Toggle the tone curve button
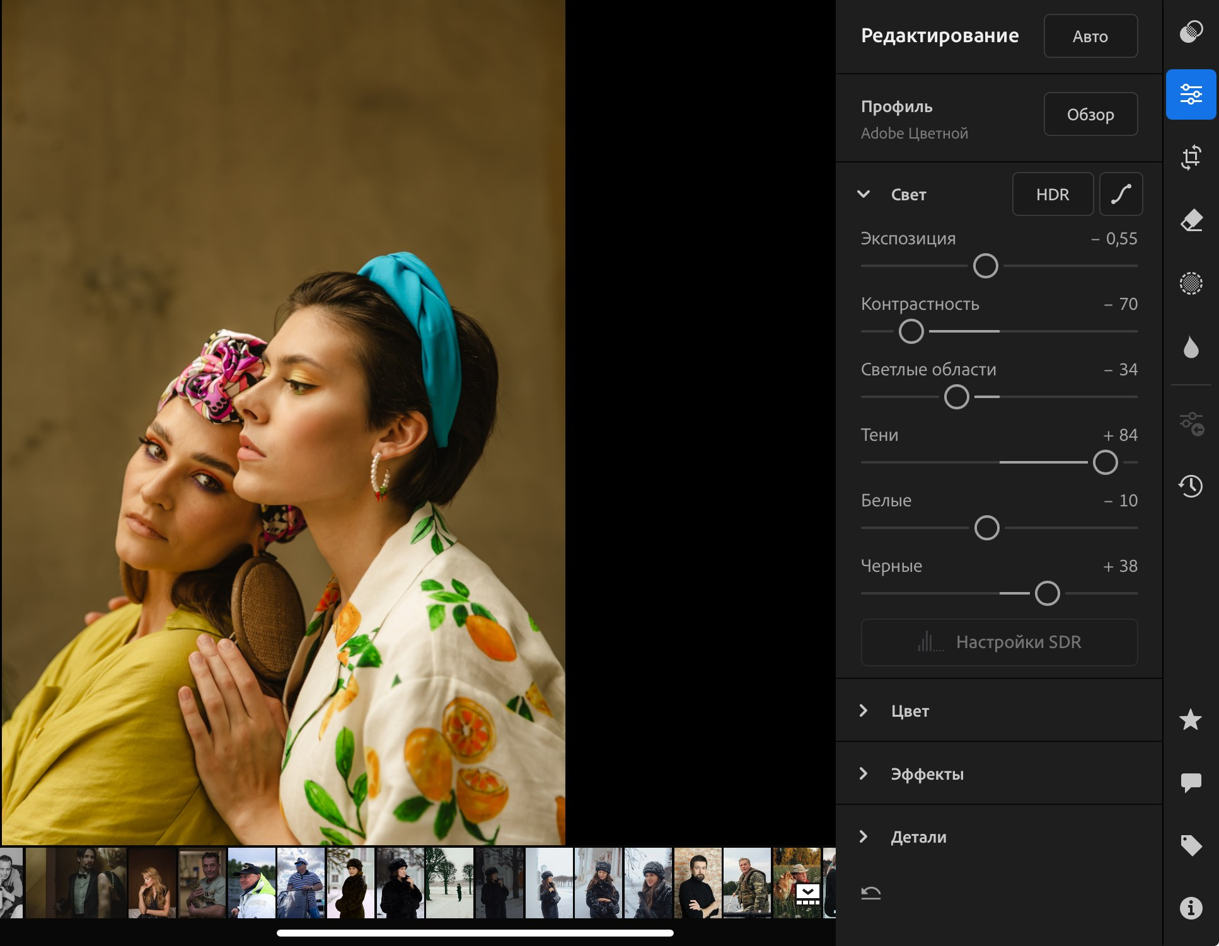 (x=1121, y=195)
